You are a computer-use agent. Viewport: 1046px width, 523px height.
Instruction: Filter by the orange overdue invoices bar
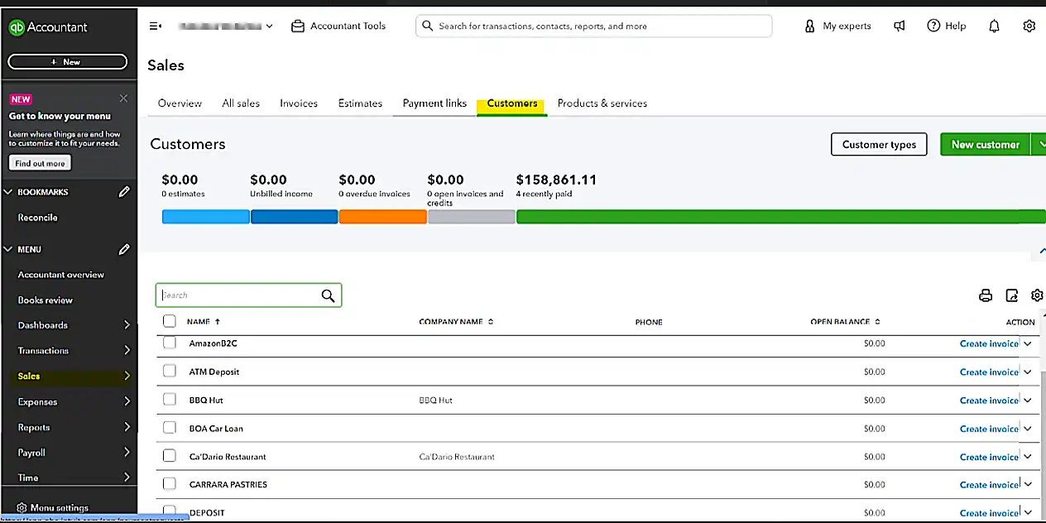pyautogui.click(x=383, y=217)
